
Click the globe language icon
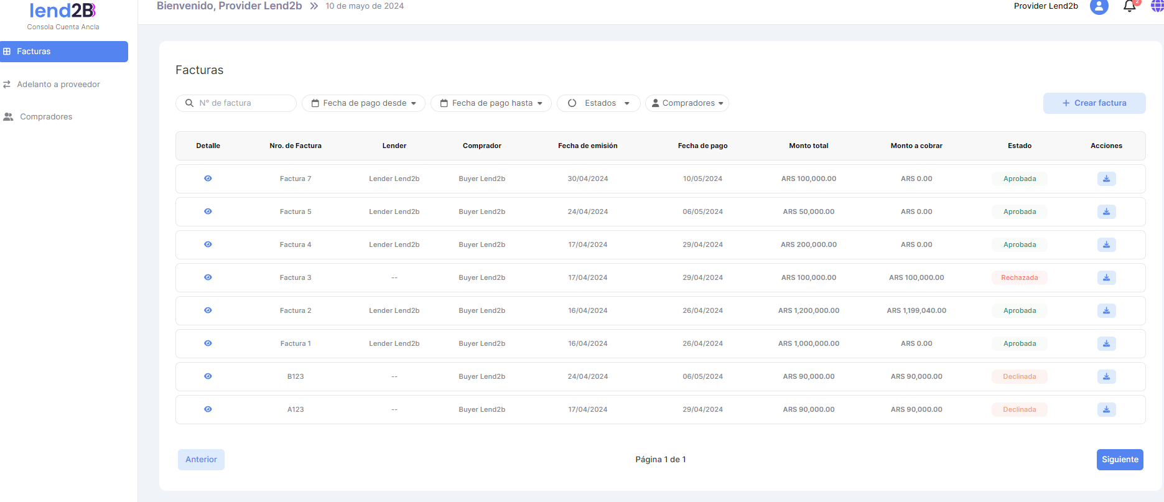tap(1157, 6)
